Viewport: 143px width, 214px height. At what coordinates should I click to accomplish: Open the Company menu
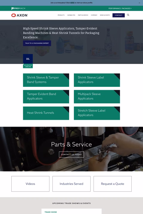(94, 15)
